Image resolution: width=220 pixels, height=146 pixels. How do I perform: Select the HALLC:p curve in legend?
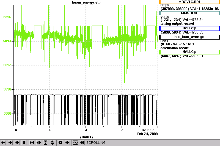pos(189,52)
